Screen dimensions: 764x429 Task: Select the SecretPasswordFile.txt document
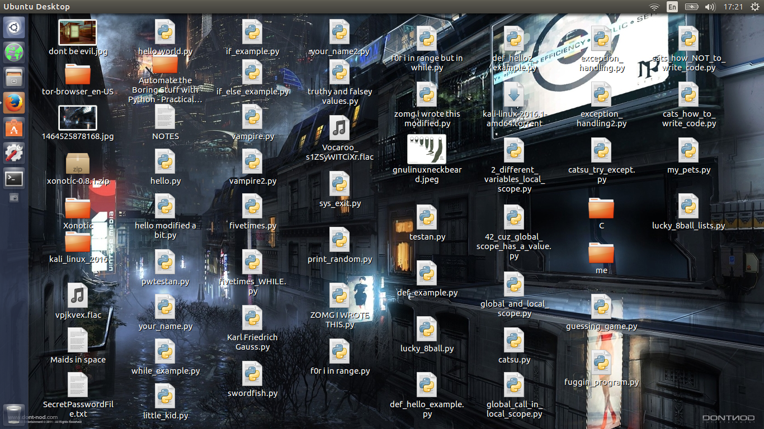[x=78, y=385]
